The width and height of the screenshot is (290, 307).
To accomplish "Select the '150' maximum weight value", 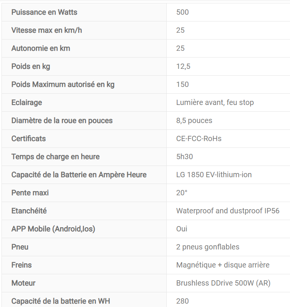I will point(182,85).
